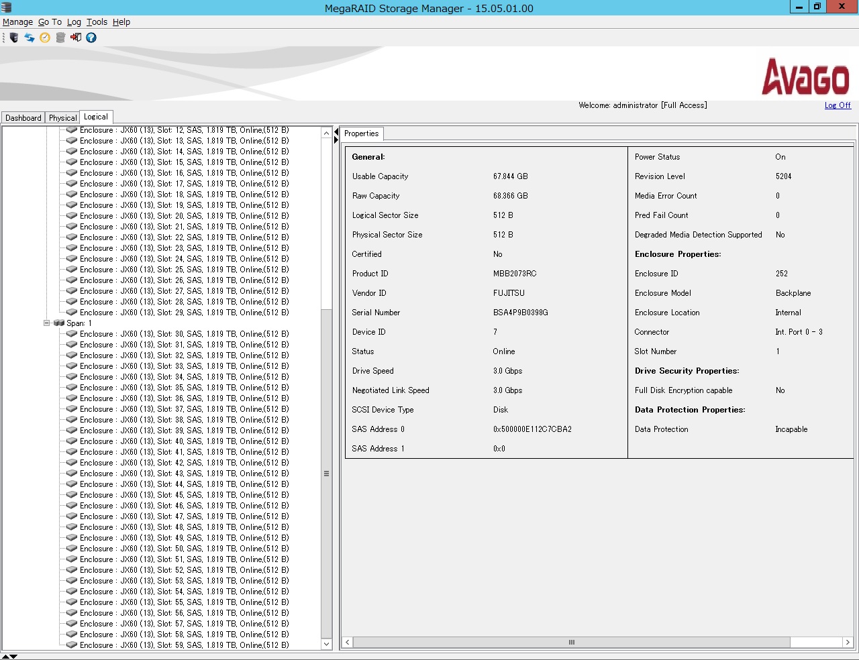Open the Tools menu

(97, 22)
